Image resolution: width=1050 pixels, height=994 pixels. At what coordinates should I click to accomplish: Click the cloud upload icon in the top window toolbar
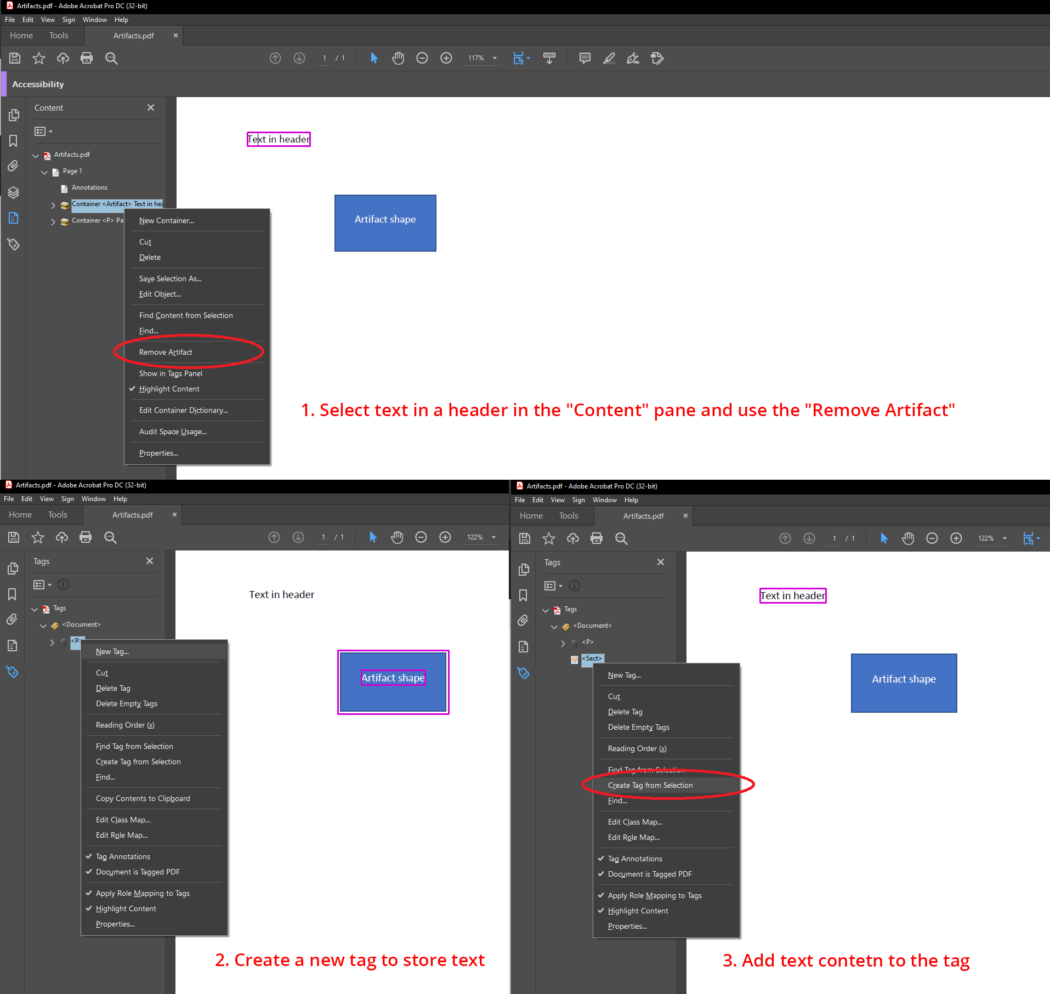click(x=63, y=58)
